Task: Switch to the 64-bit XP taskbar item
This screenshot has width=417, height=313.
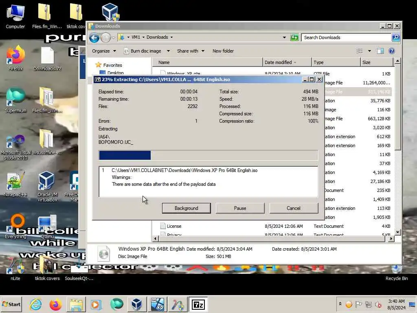Action: pyautogui.click(x=158, y=304)
